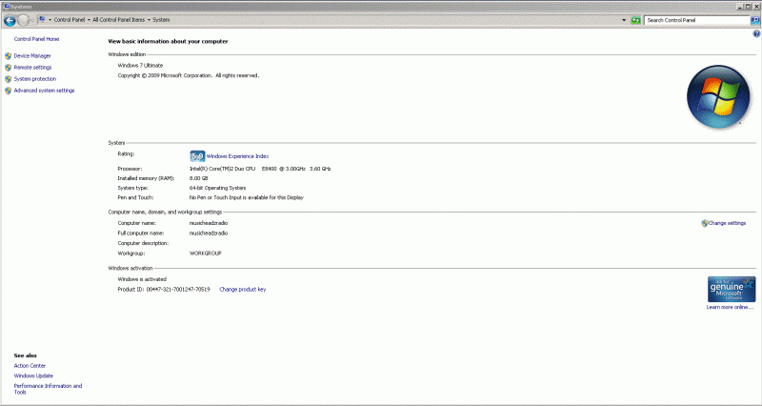Select the Windows 7 Ultimate text
Image resolution: width=762 pixels, height=406 pixels.
140,65
